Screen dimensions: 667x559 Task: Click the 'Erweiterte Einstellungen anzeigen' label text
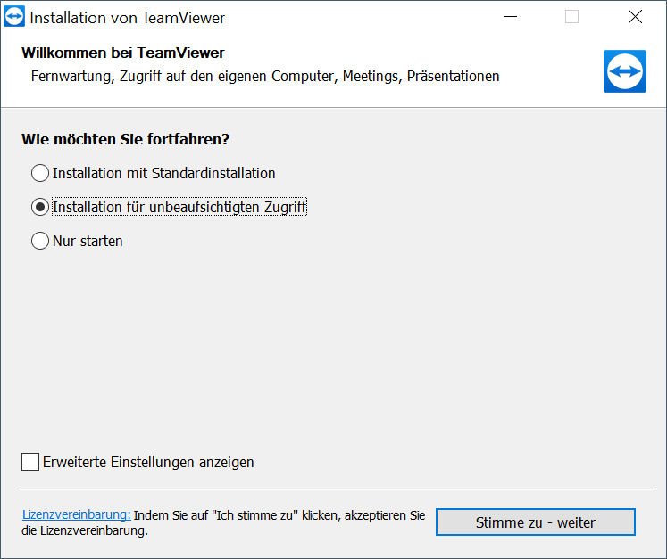148,462
